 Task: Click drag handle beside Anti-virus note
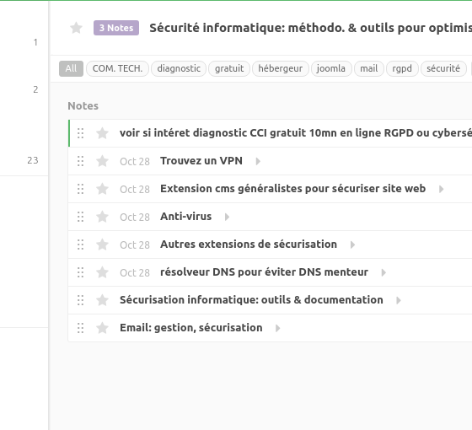80,217
